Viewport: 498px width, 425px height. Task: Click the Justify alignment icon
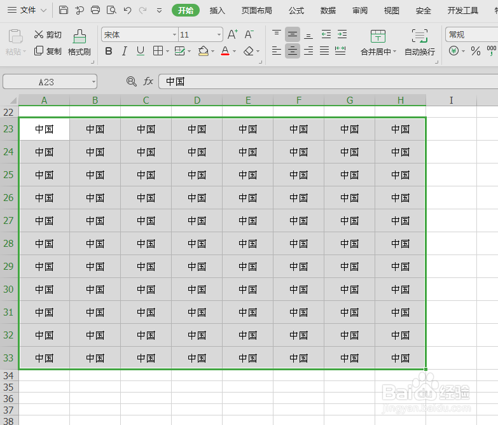tap(324, 50)
